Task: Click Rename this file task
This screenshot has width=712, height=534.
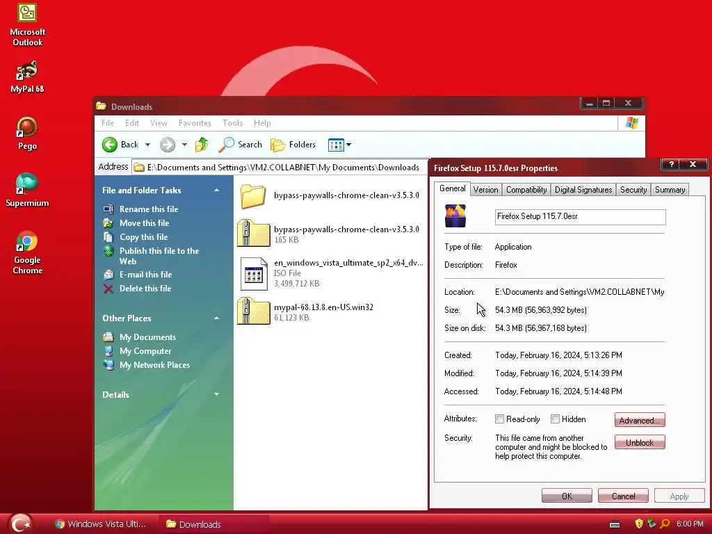Action: tap(149, 209)
